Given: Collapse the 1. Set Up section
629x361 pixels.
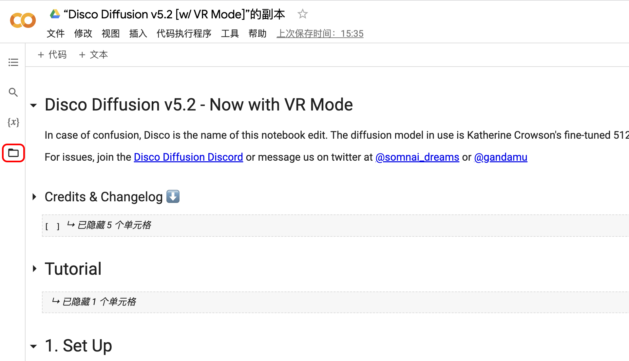Looking at the screenshot, I should (x=33, y=346).
